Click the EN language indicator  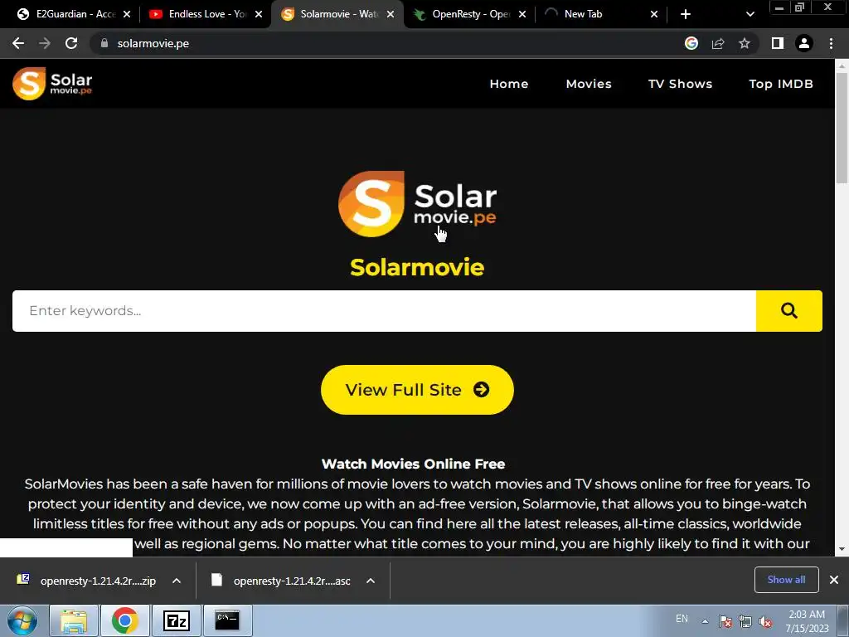point(682,619)
